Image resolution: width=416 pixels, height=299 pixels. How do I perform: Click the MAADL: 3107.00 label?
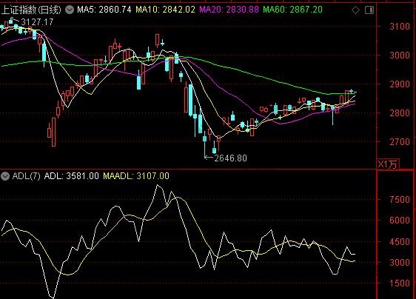(136, 176)
